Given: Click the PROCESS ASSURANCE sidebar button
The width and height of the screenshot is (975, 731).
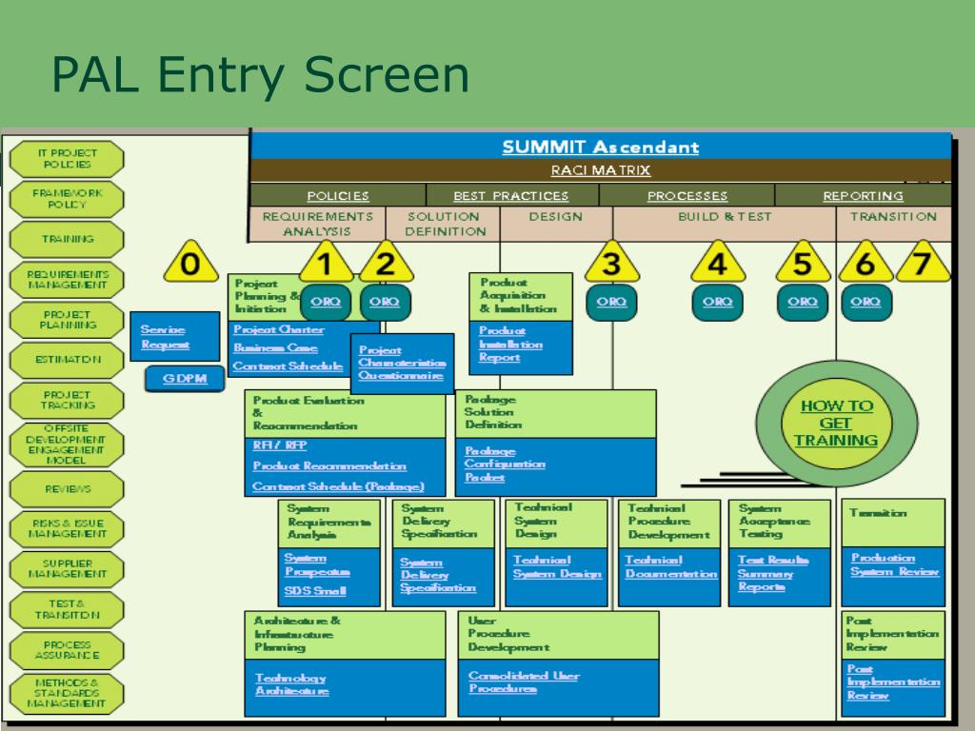Looking at the screenshot, I should [x=67, y=650].
